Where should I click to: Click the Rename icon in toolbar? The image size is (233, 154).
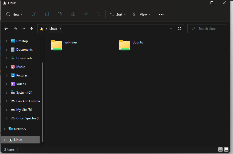pos(73,14)
